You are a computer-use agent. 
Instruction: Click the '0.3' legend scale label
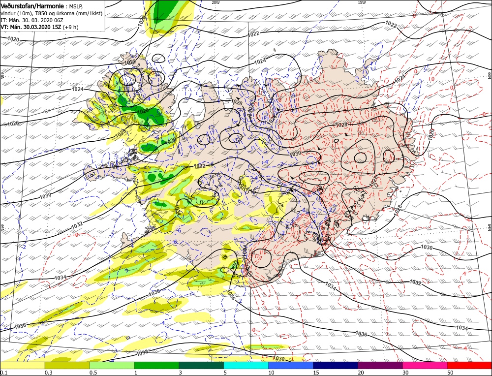(48, 373)
